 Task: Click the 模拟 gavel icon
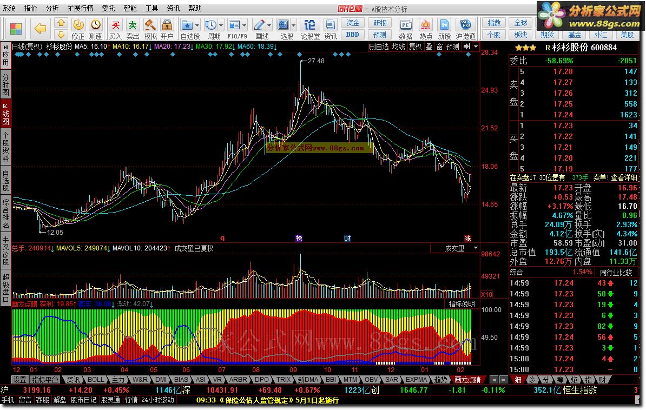click(150, 25)
